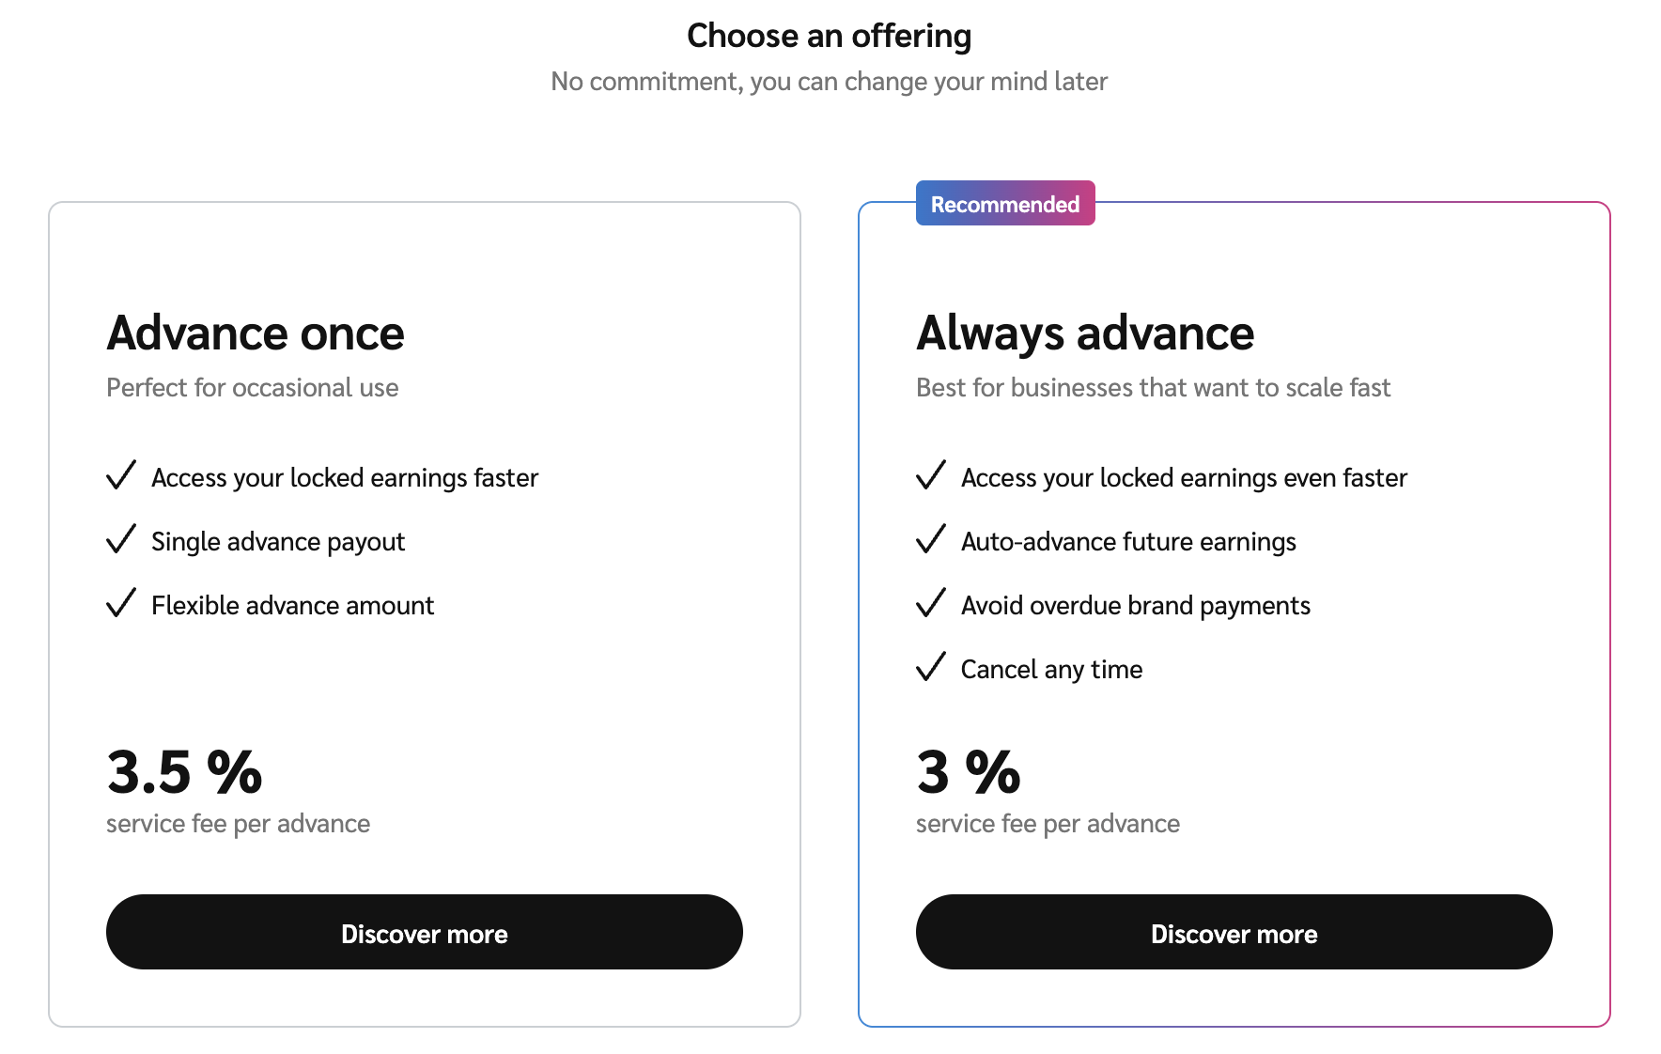Click 'Perfect for occasional use' subtitle
This screenshot has height=1054, width=1661.
[x=252, y=388]
